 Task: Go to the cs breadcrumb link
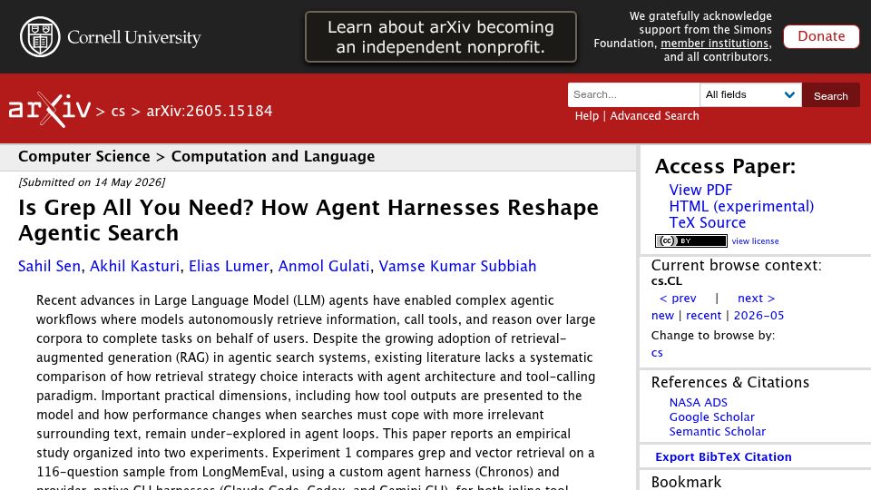118,111
